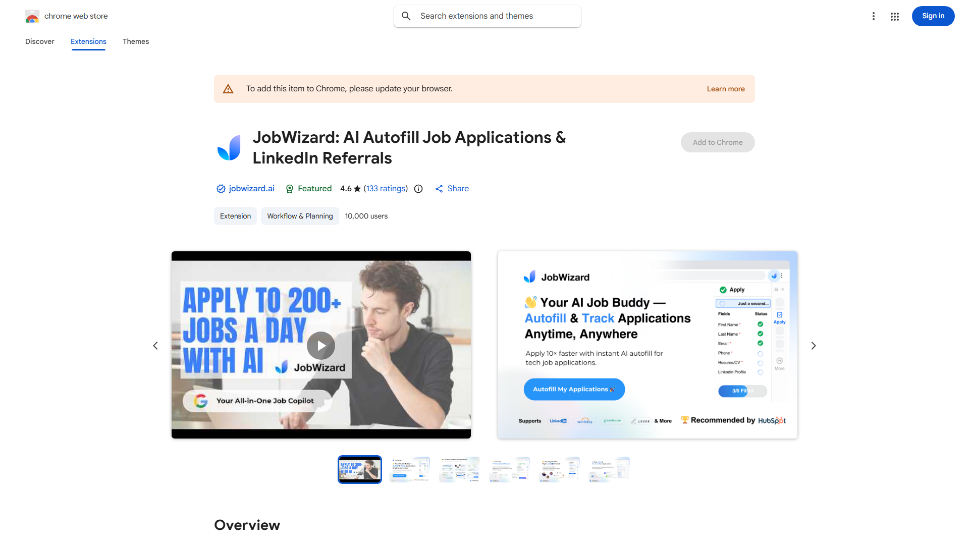Click the Workflow & Planning category chip
The image size is (969, 545).
(300, 216)
